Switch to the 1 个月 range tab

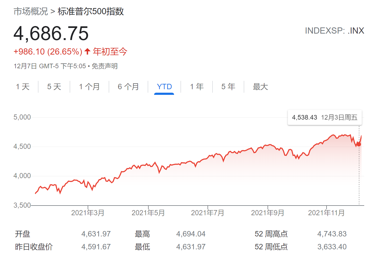pyautogui.click(x=89, y=87)
